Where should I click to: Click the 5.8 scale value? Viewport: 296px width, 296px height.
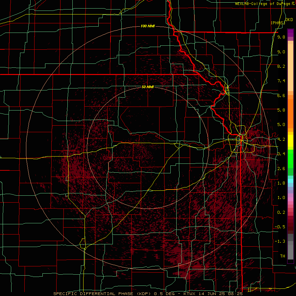click(x=281, y=110)
